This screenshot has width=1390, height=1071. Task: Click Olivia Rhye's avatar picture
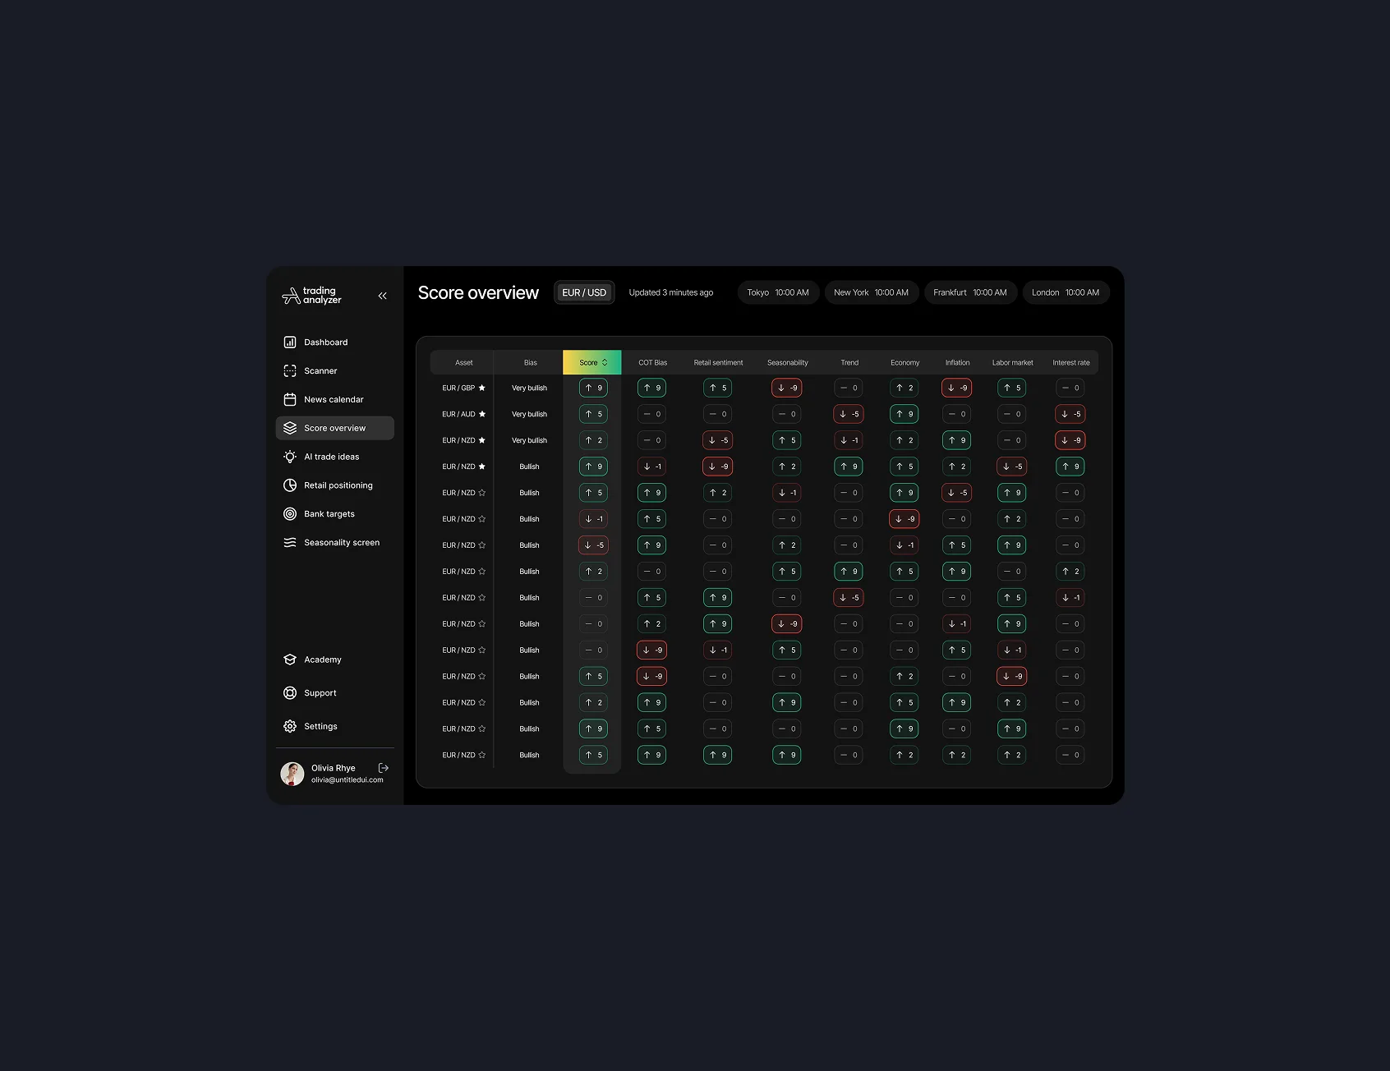[292, 774]
